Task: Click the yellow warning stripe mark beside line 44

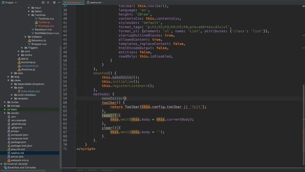Action: click(304, 35)
